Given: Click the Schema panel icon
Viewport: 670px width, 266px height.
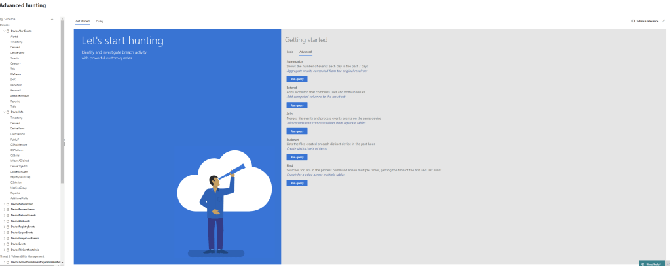Looking at the screenshot, I should [2, 20].
